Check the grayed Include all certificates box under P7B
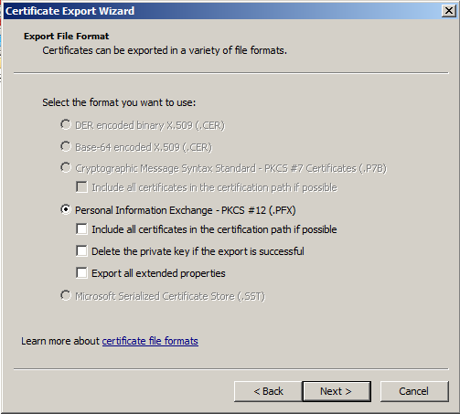Screen dimensions: 460x414 (81, 187)
